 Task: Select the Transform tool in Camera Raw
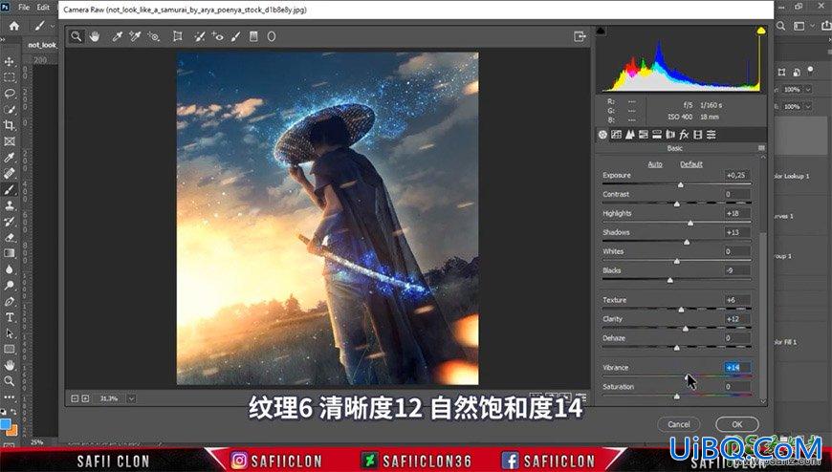click(x=178, y=36)
